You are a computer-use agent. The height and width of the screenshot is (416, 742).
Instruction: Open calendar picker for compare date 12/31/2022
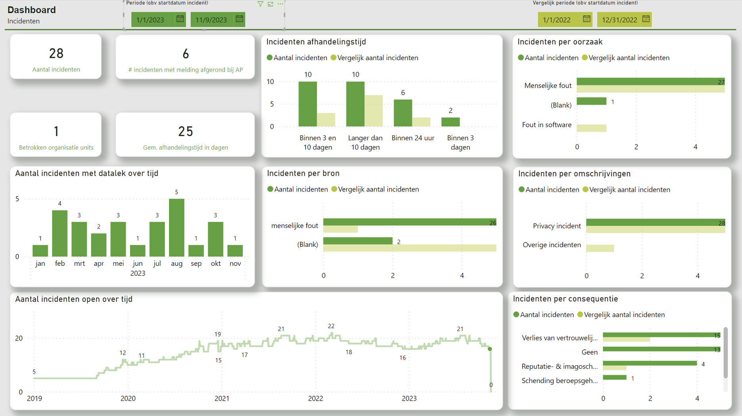click(x=646, y=19)
